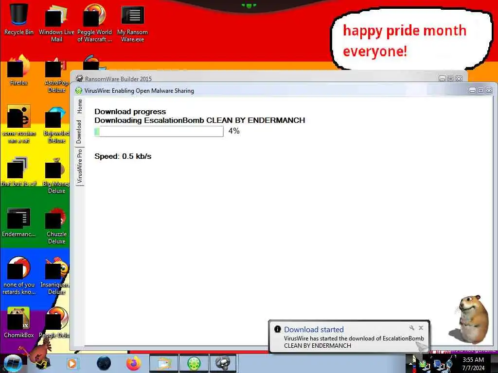Click the 'Speed: 0.5 kb/s' text
498x373 pixels.
123,156
